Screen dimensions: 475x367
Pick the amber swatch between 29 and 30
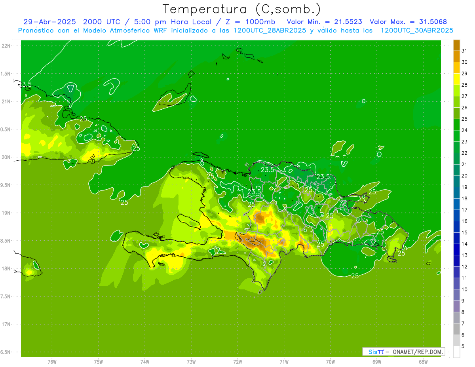tap(457, 68)
